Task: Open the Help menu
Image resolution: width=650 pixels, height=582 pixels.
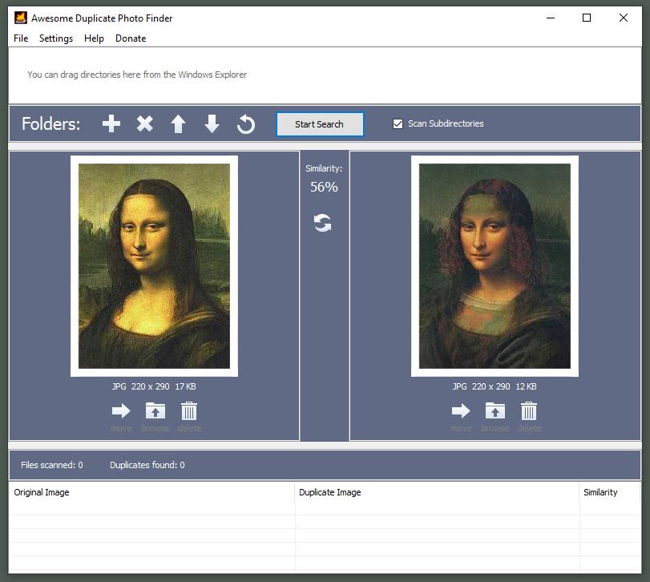Action: point(94,38)
